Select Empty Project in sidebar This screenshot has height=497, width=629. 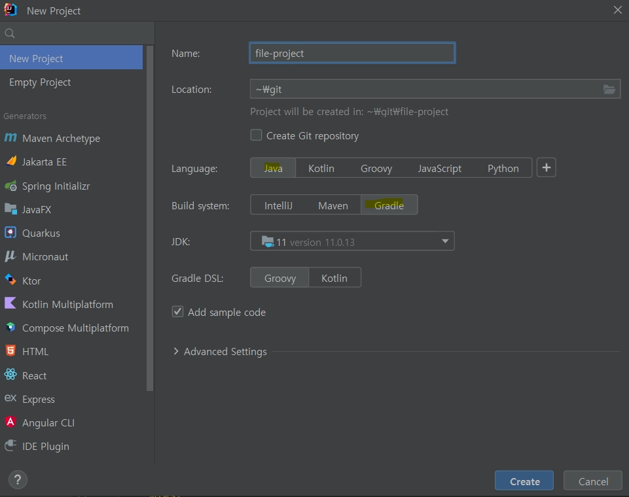(x=40, y=82)
